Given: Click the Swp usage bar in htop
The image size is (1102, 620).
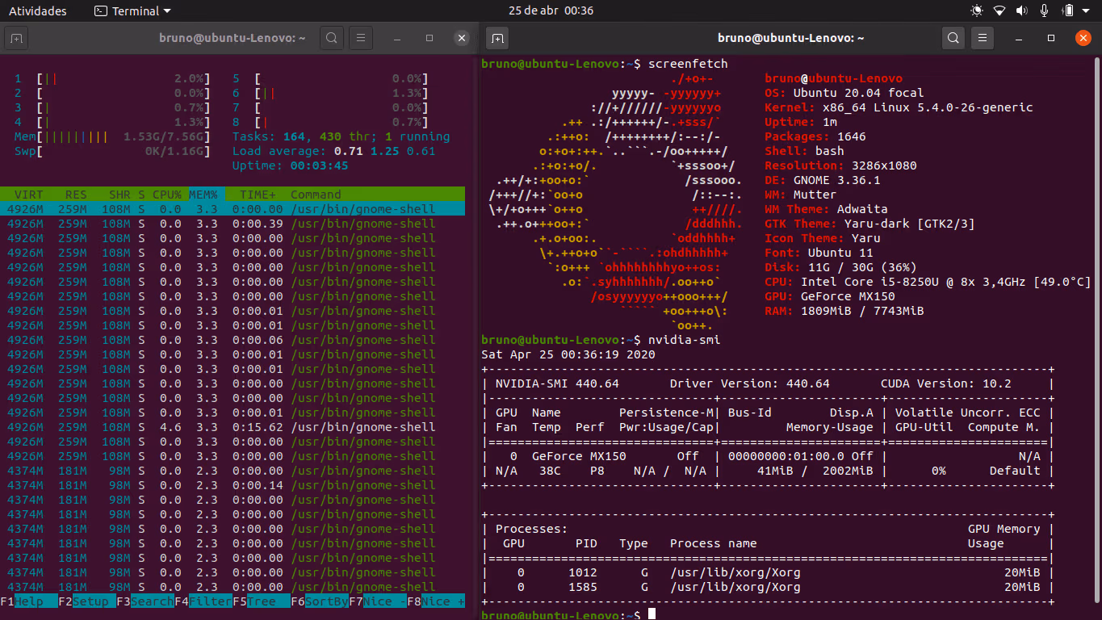Looking at the screenshot, I should tap(112, 151).
